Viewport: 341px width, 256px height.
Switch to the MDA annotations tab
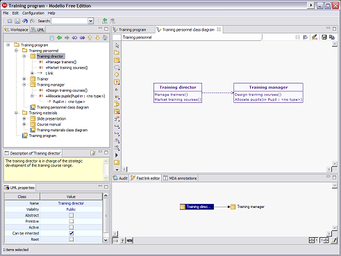point(180,178)
